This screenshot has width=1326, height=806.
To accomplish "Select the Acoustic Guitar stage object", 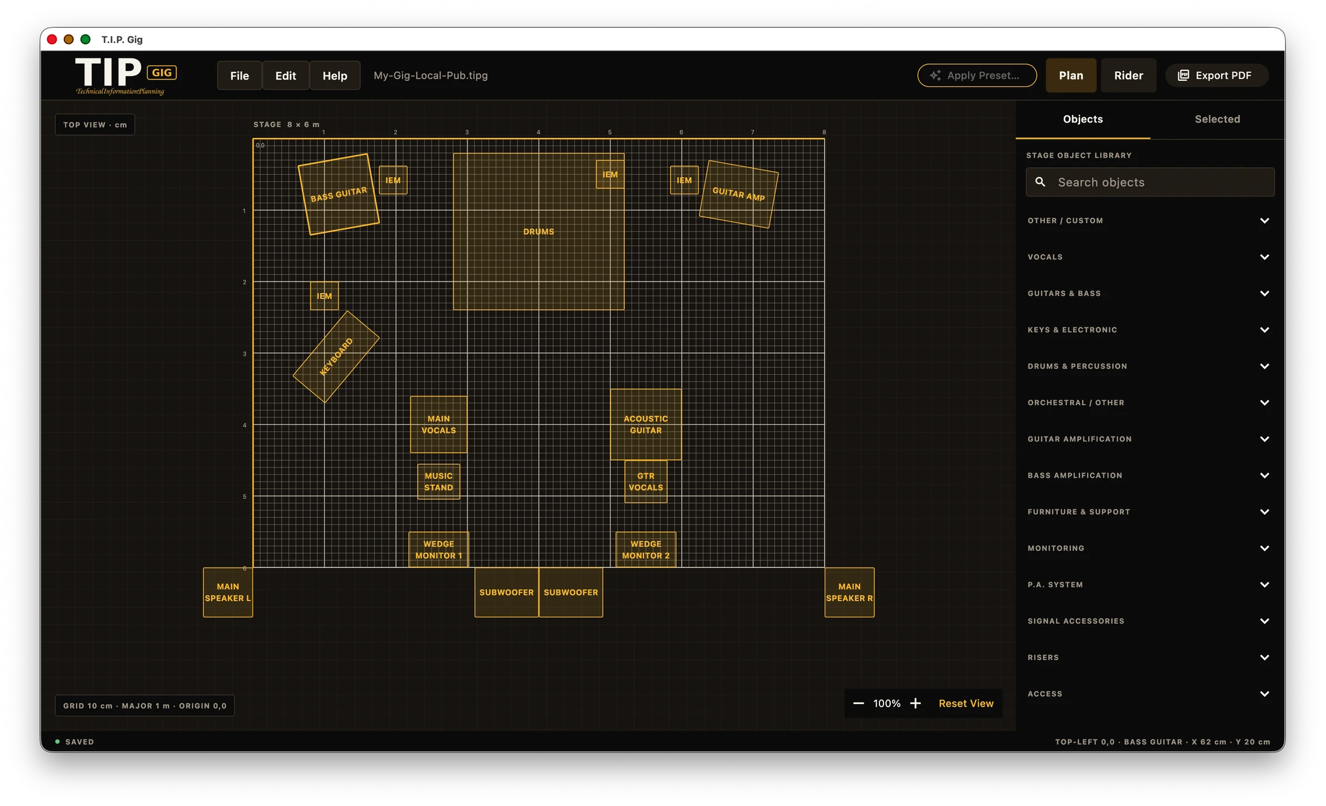I will (646, 424).
